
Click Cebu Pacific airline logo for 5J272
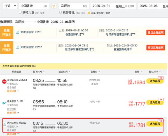click(x=4, y=103)
